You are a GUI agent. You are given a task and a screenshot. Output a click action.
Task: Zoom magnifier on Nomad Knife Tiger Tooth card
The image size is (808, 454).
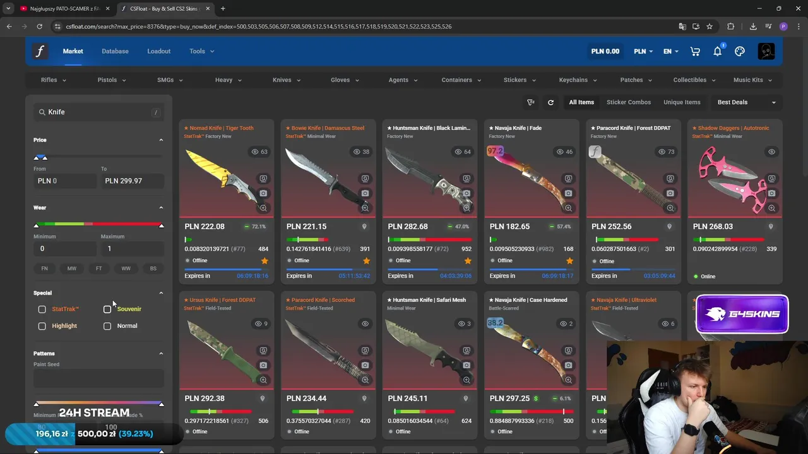coord(263,208)
